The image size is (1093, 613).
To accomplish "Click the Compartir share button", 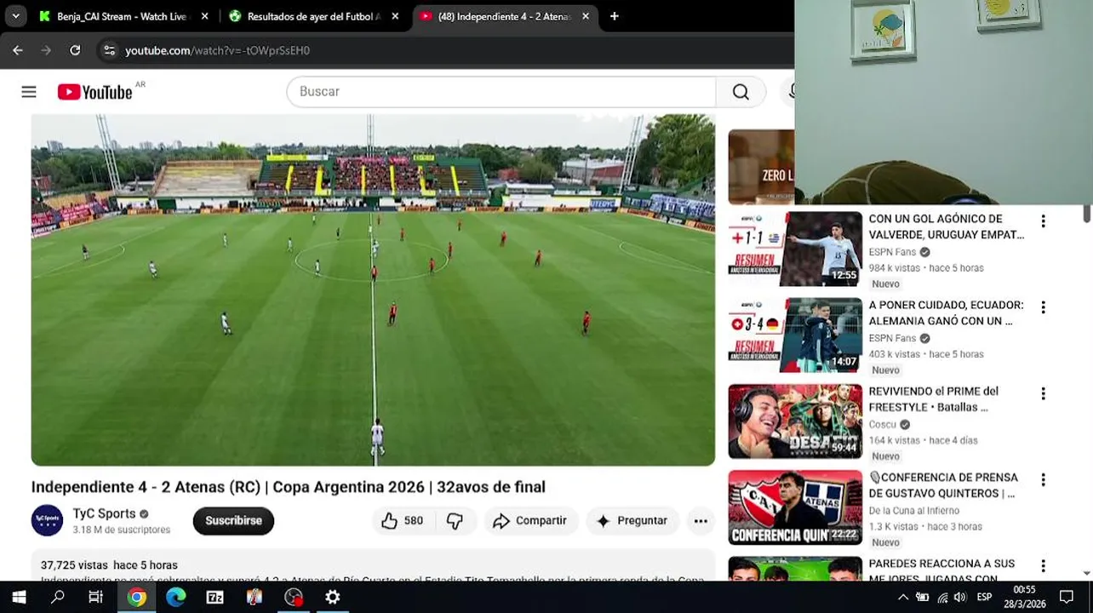I will click(530, 520).
